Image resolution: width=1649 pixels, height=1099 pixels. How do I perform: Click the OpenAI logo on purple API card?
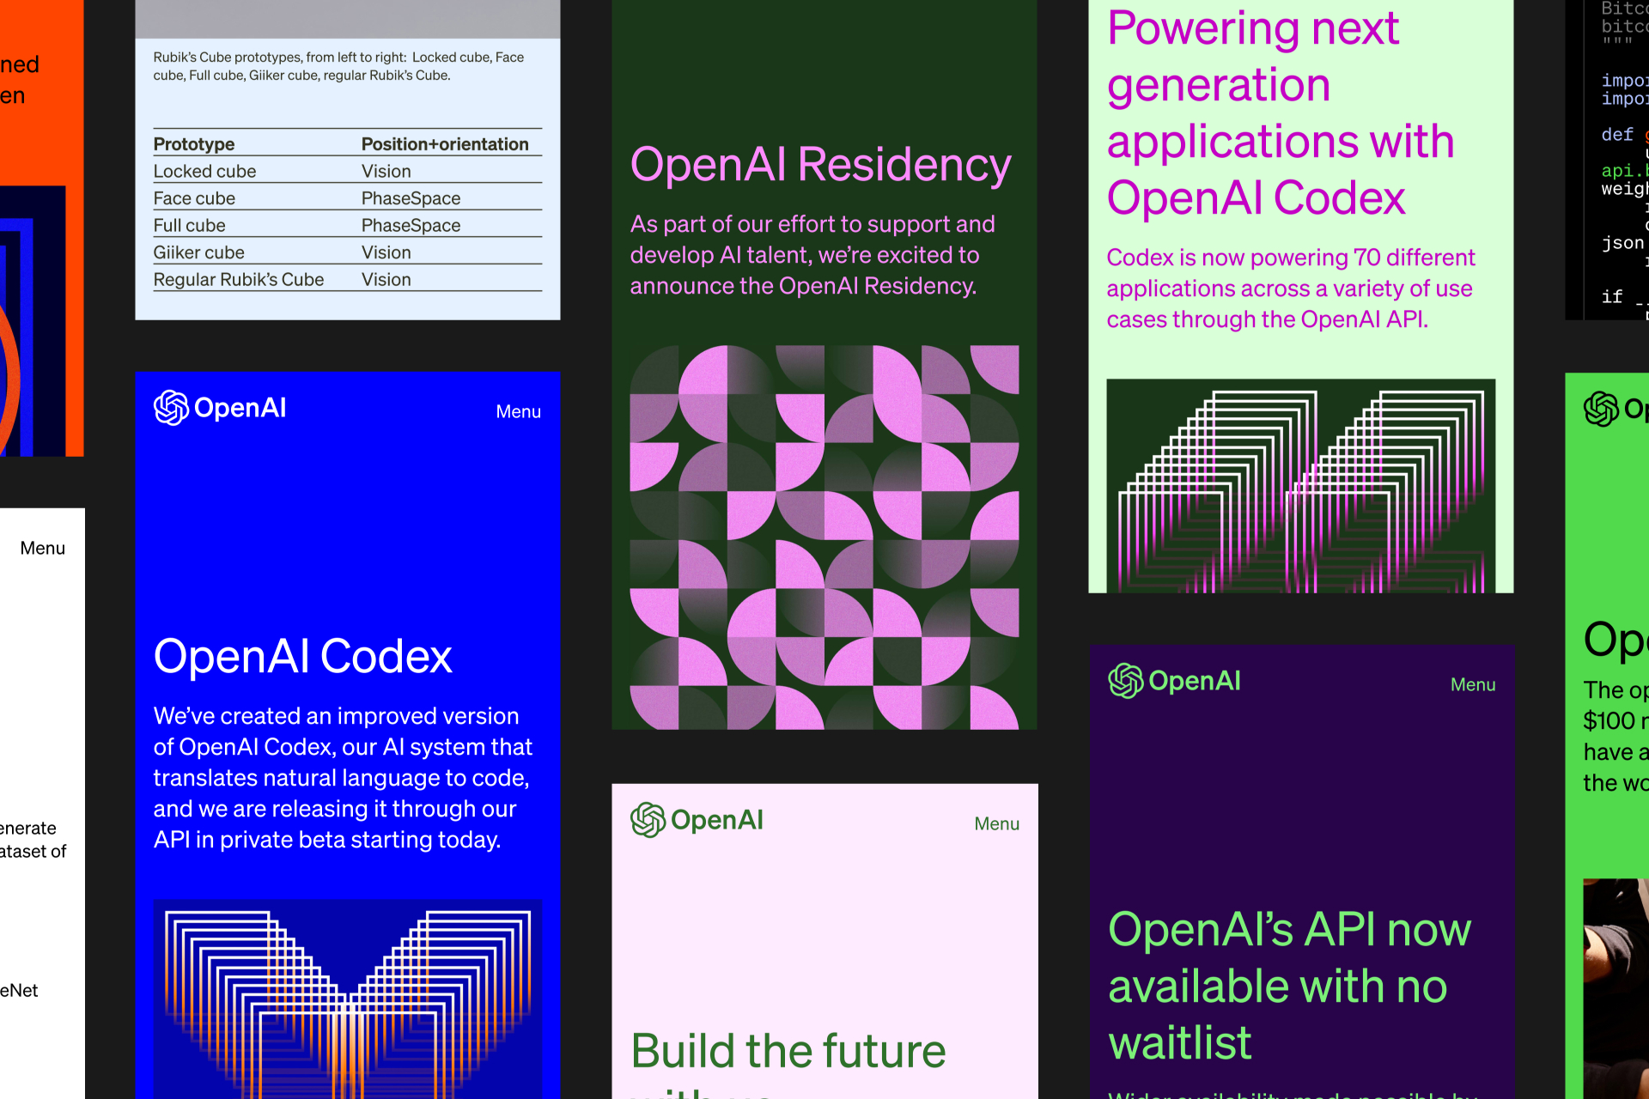click(x=1174, y=681)
